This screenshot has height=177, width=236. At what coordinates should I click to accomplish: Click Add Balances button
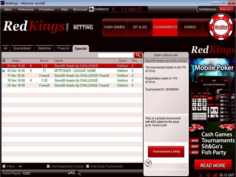coord(207,9)
